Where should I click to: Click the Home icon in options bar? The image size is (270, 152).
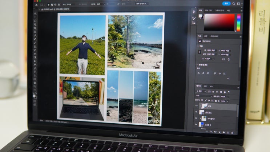pyautogui.click(x=36, y=5)
